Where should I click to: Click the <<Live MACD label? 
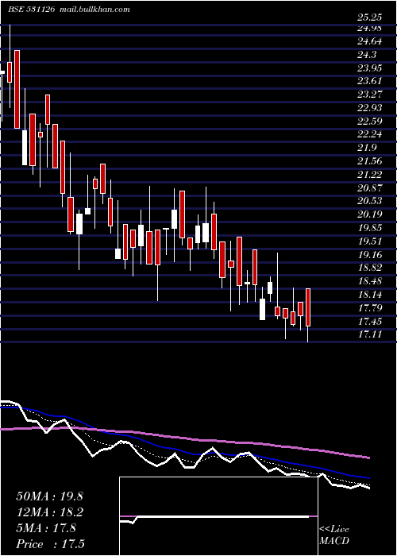(334, 535)
